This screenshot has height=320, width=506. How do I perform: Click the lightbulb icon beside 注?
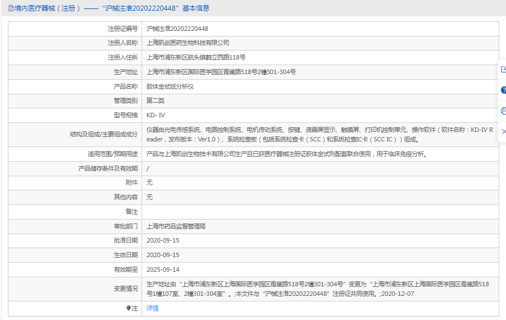pyautogui.click(x=129, y=308)
